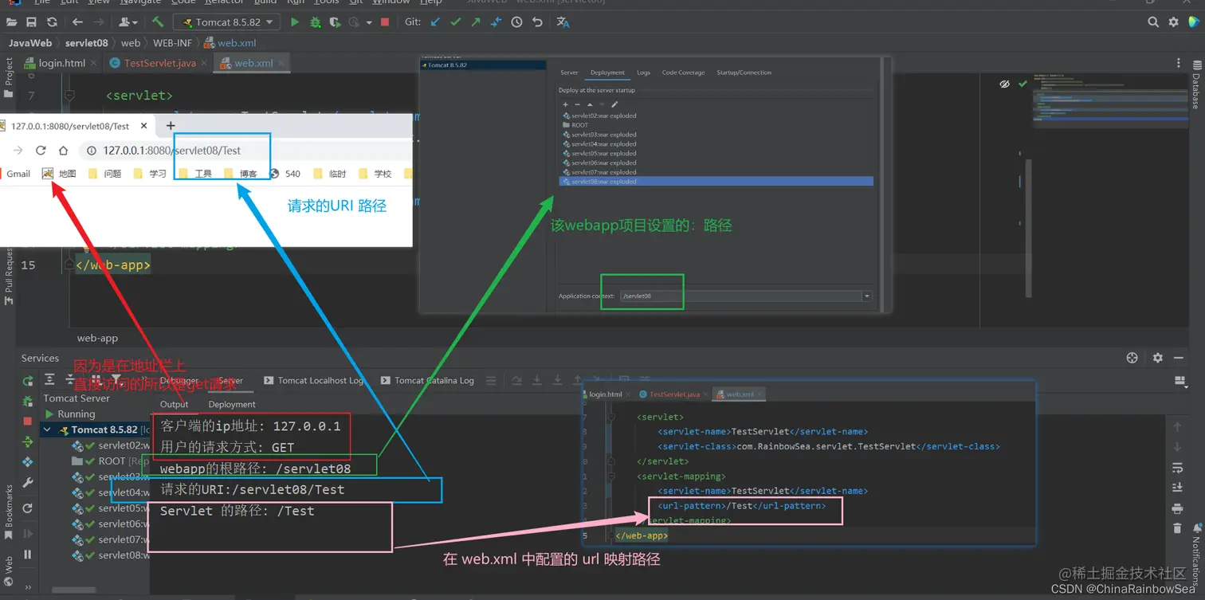Rollback changes with the undo arrow icon
The width and height of the screenshot is (1205, 600).
[x=537, y=22]
